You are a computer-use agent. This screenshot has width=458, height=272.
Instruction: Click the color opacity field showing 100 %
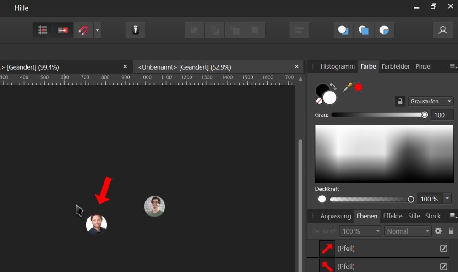[x=430, y=199]
